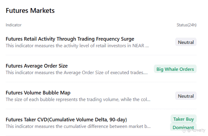Open Futures Retail Activity Through Trading Frequency Surge
The height and width of the screenshot is (136, 208).
(70, 39)
